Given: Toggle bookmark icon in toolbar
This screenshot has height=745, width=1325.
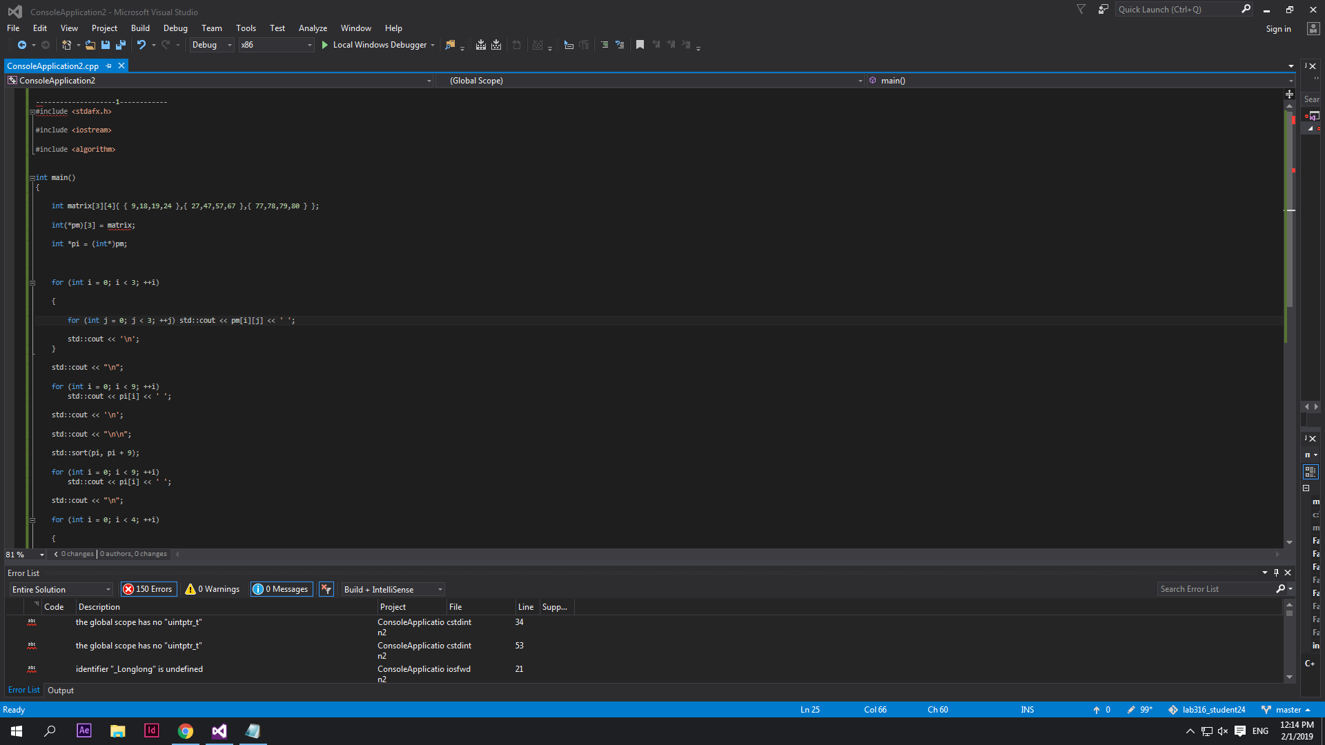Looking at the screenshot, I should click(640, 45).
